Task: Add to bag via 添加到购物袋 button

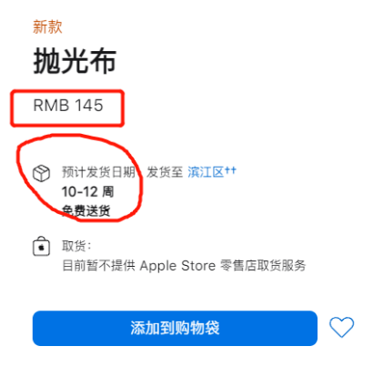Action: click(175, 328)
